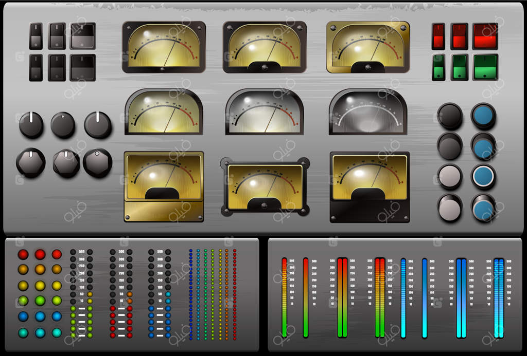Click the first green-to-red level meter bar
This screenshot has height=356, width=527.
coord(284,298)
